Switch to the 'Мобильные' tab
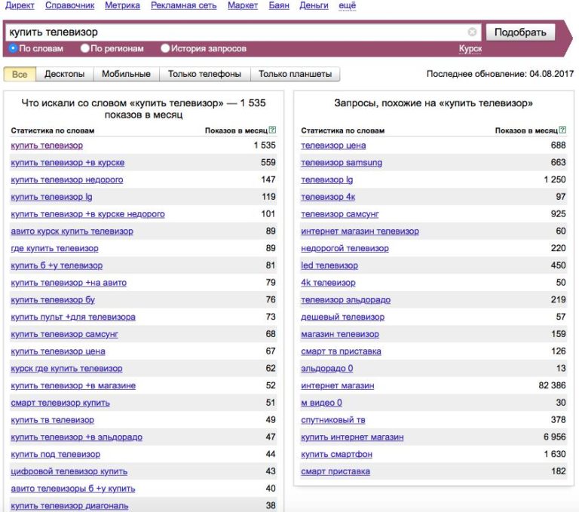579x512 pixels. 127,74
